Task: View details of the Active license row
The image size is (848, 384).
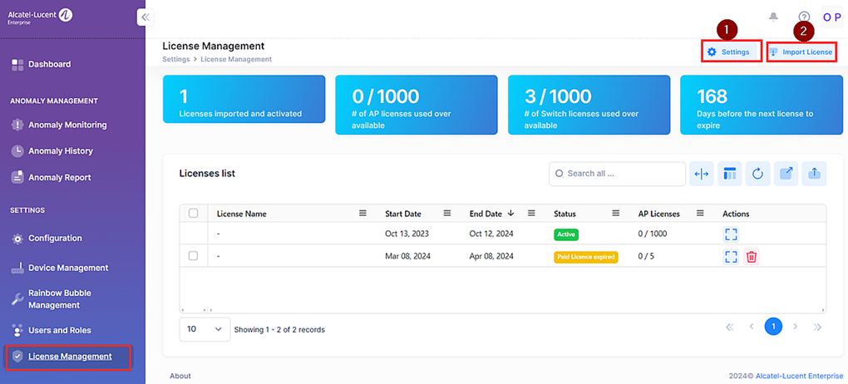Action: click(x=731, y=234)
